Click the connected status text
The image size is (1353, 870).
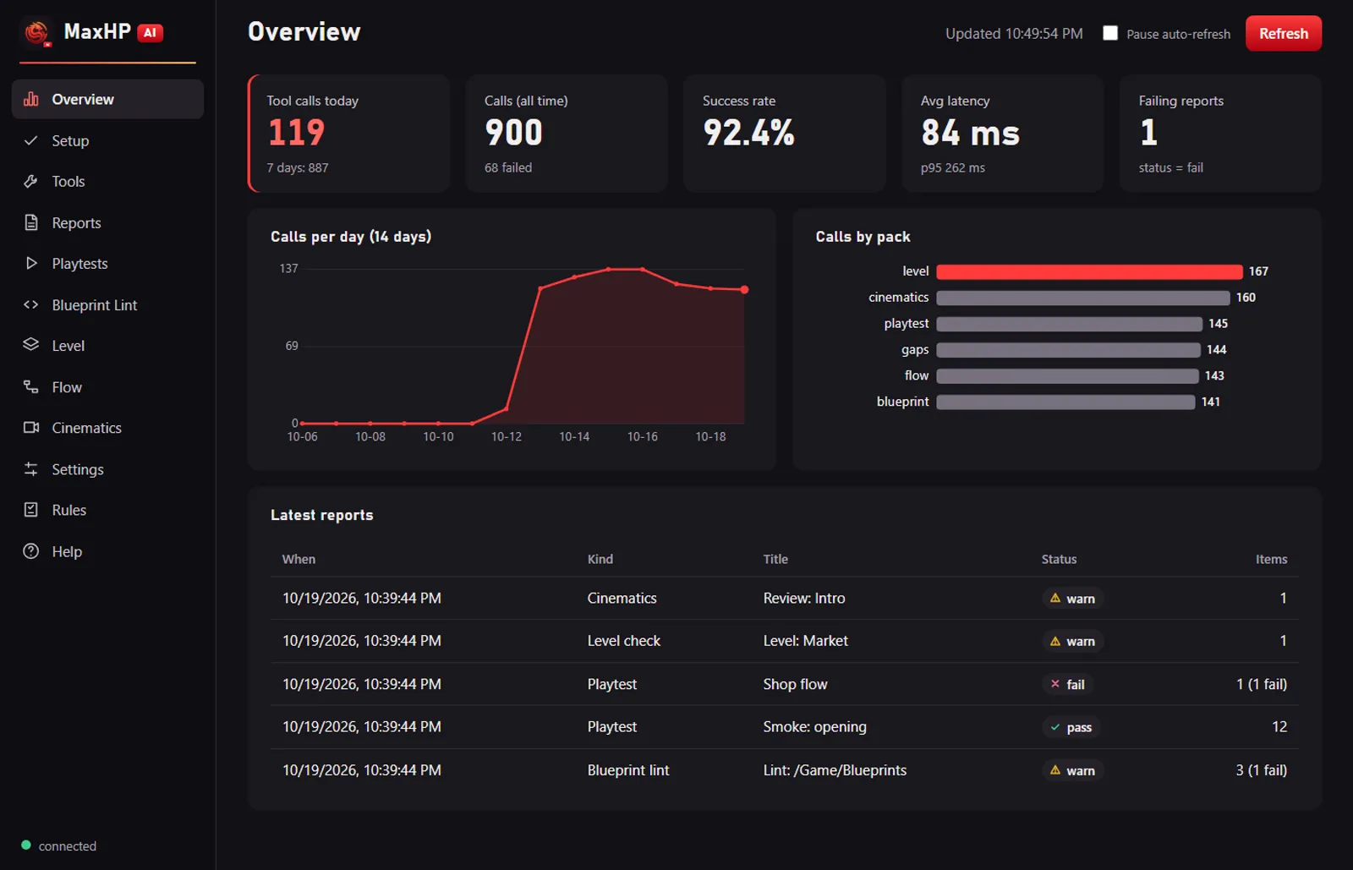tap(68, 845)
